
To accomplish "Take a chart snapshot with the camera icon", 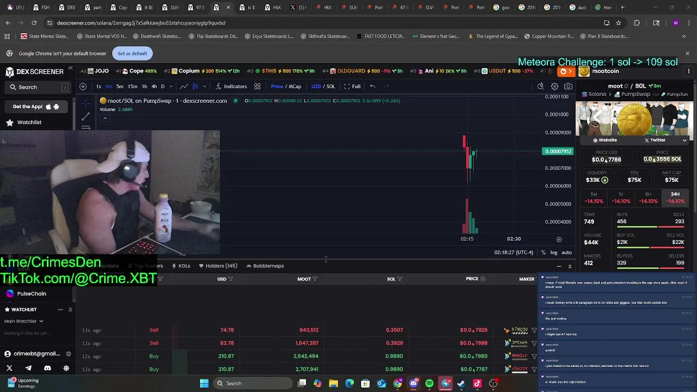I will click(568, 86).
